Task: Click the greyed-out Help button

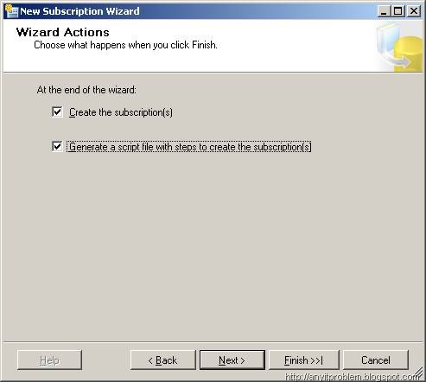Action: click(x=49, y=360)
